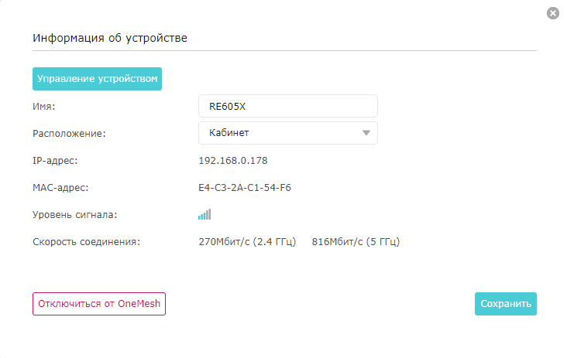Viewport: 567px width, 358px height.
Task: Click the 816Мбит/с 5 ГГц speed text
Action: pos(356,242)
